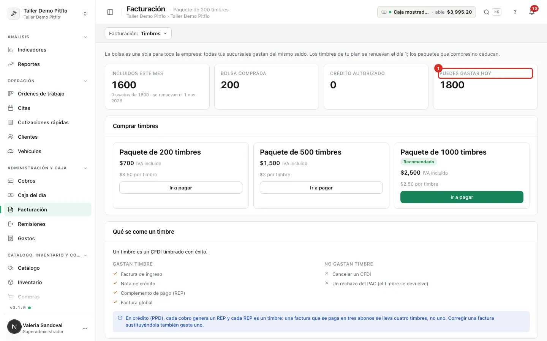The width and height of the screenshot is (547, 341).
Task: Click the Valeria Sandoval avatar
Action: [x=14, y=327]
